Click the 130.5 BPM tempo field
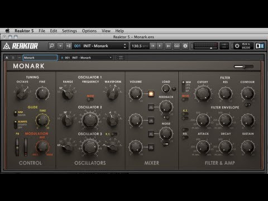 coord(140,46)
